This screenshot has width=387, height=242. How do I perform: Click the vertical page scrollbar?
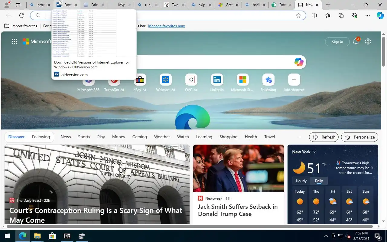click(x=384, y=52)
